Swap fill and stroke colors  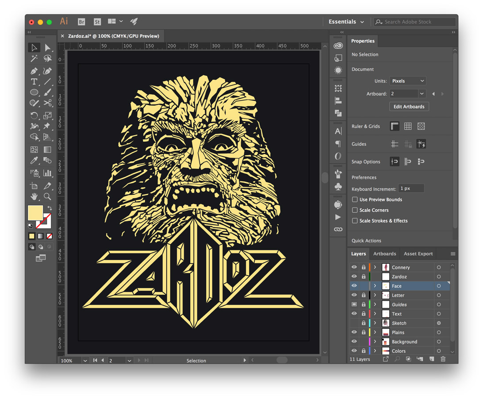[50, 208]
